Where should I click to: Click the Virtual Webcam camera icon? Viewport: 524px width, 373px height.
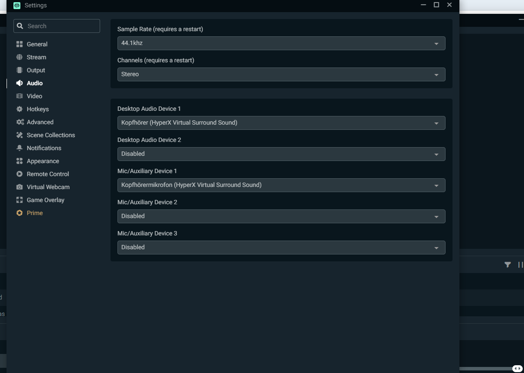(x=20, y=187)
